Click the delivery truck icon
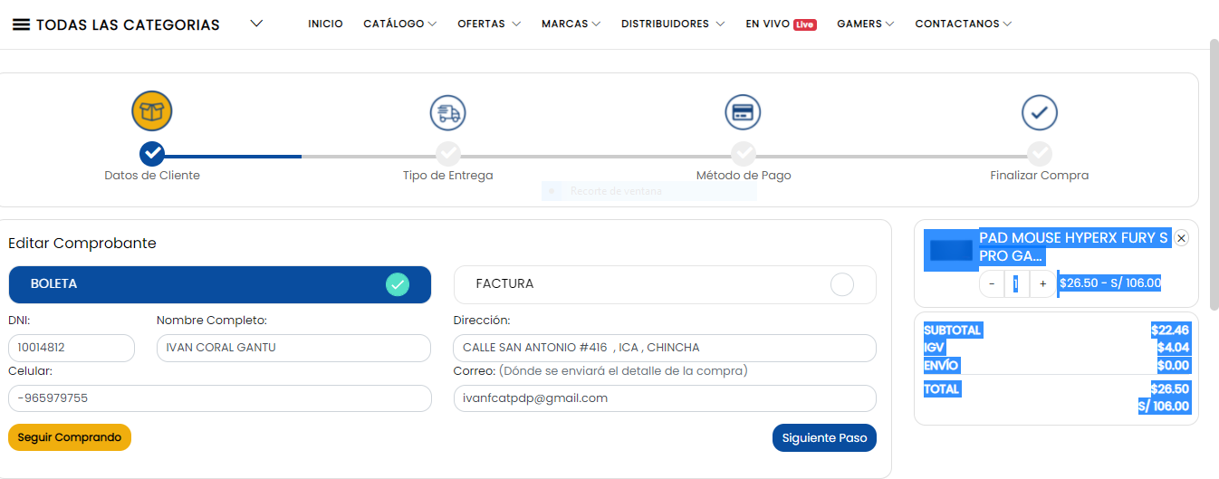The width and height of the screenshot is (1219, 479). pos(447,112)
